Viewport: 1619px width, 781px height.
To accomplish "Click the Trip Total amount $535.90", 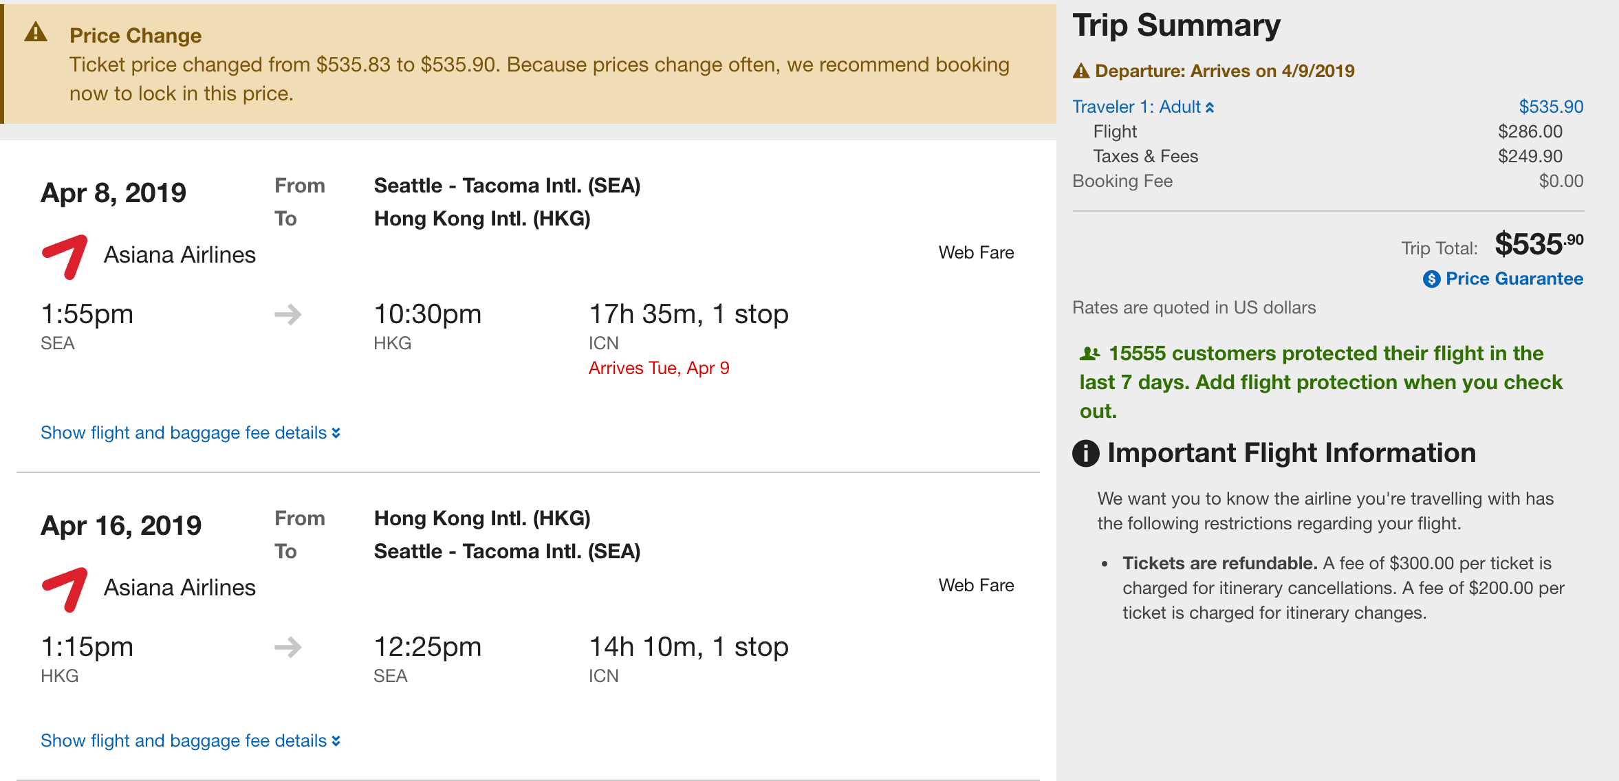I will click(x=1539, y=245).
